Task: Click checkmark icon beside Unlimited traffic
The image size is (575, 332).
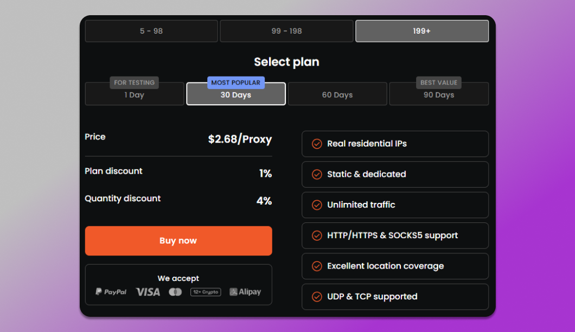Action: click(x=317, y=205)
